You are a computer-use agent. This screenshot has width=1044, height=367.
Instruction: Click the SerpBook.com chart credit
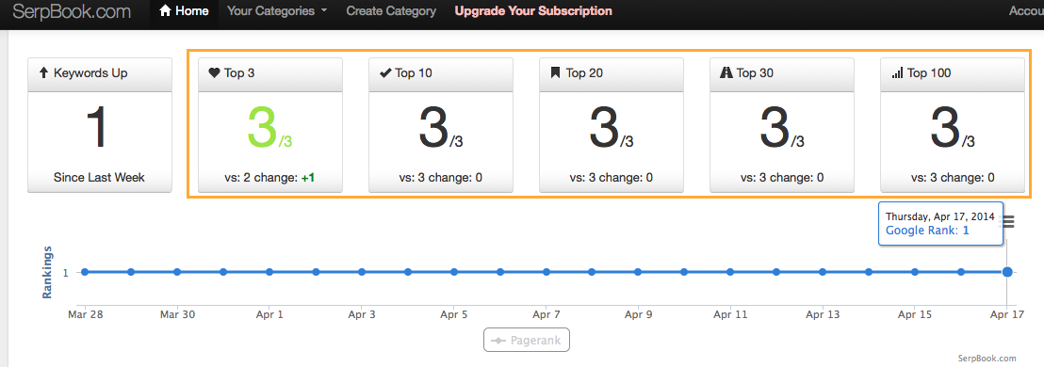click(987, 359)
